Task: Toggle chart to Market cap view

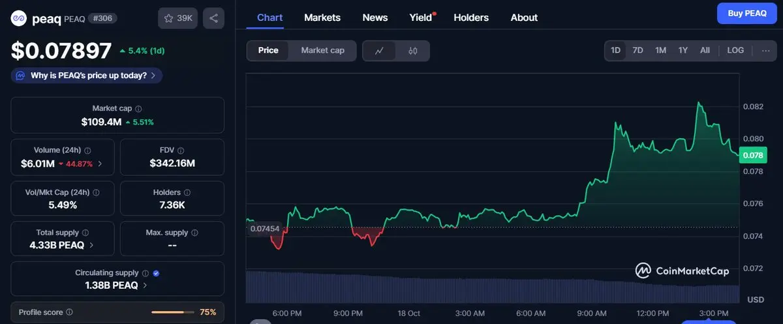Action: coord(322,51)
